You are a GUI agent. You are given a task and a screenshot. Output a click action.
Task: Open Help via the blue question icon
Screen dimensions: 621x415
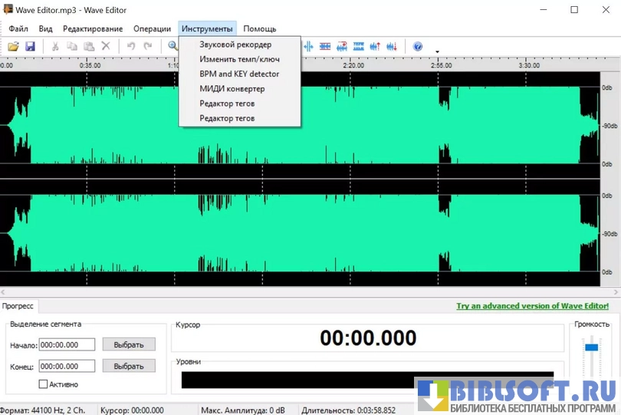coord(418,46)
